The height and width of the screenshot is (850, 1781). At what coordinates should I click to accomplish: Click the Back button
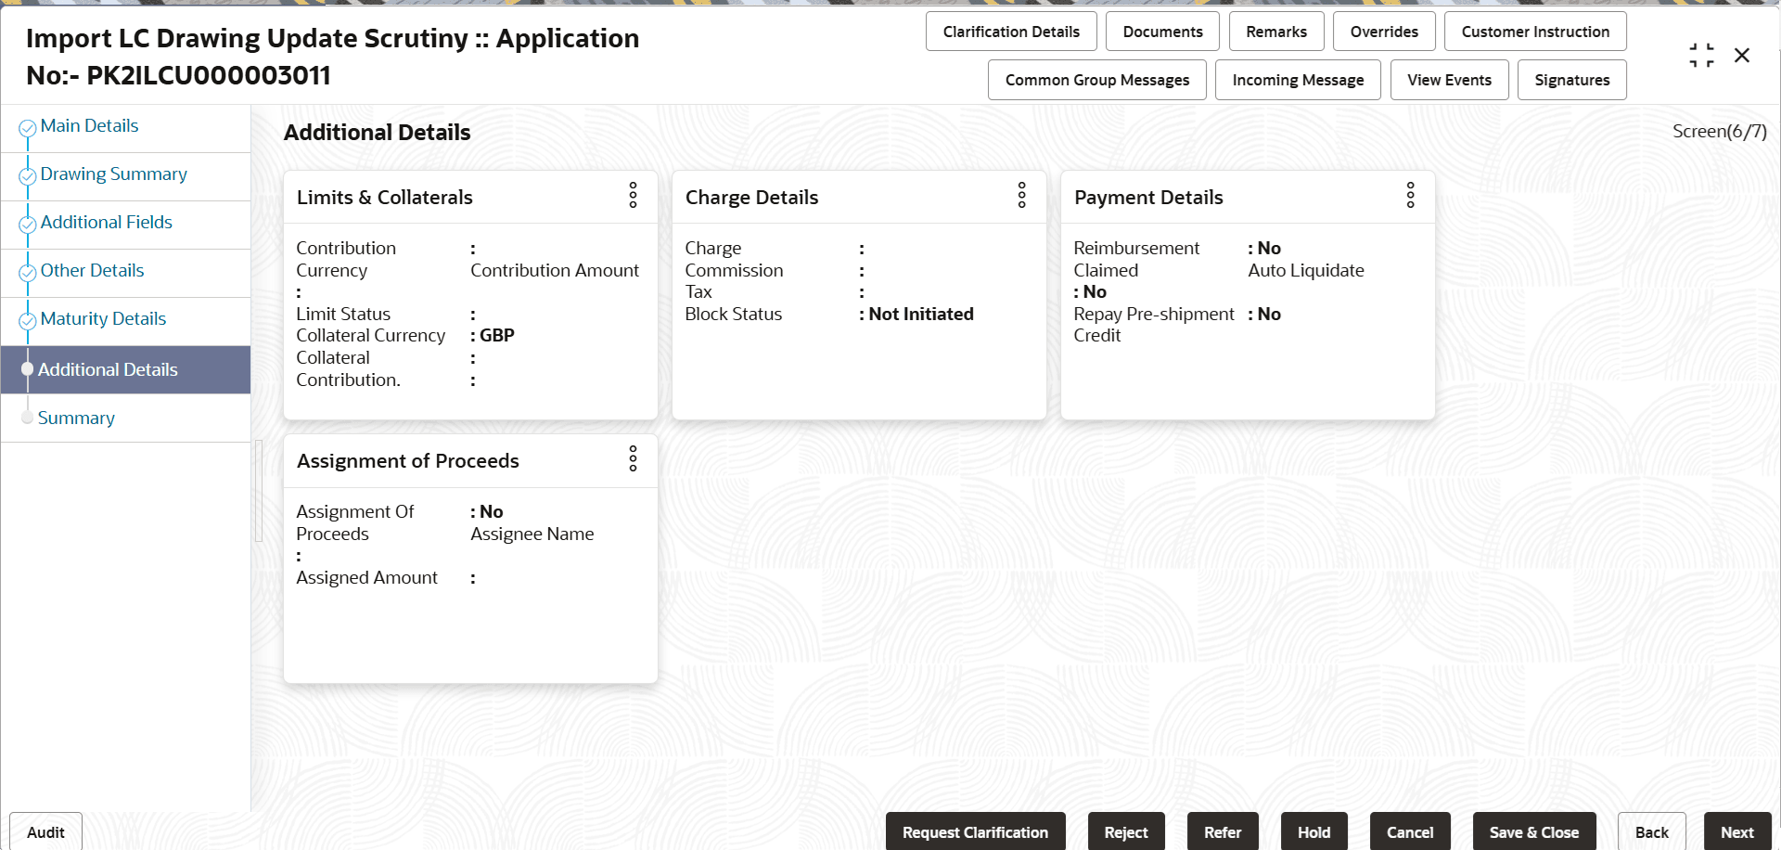(1651, 832)
